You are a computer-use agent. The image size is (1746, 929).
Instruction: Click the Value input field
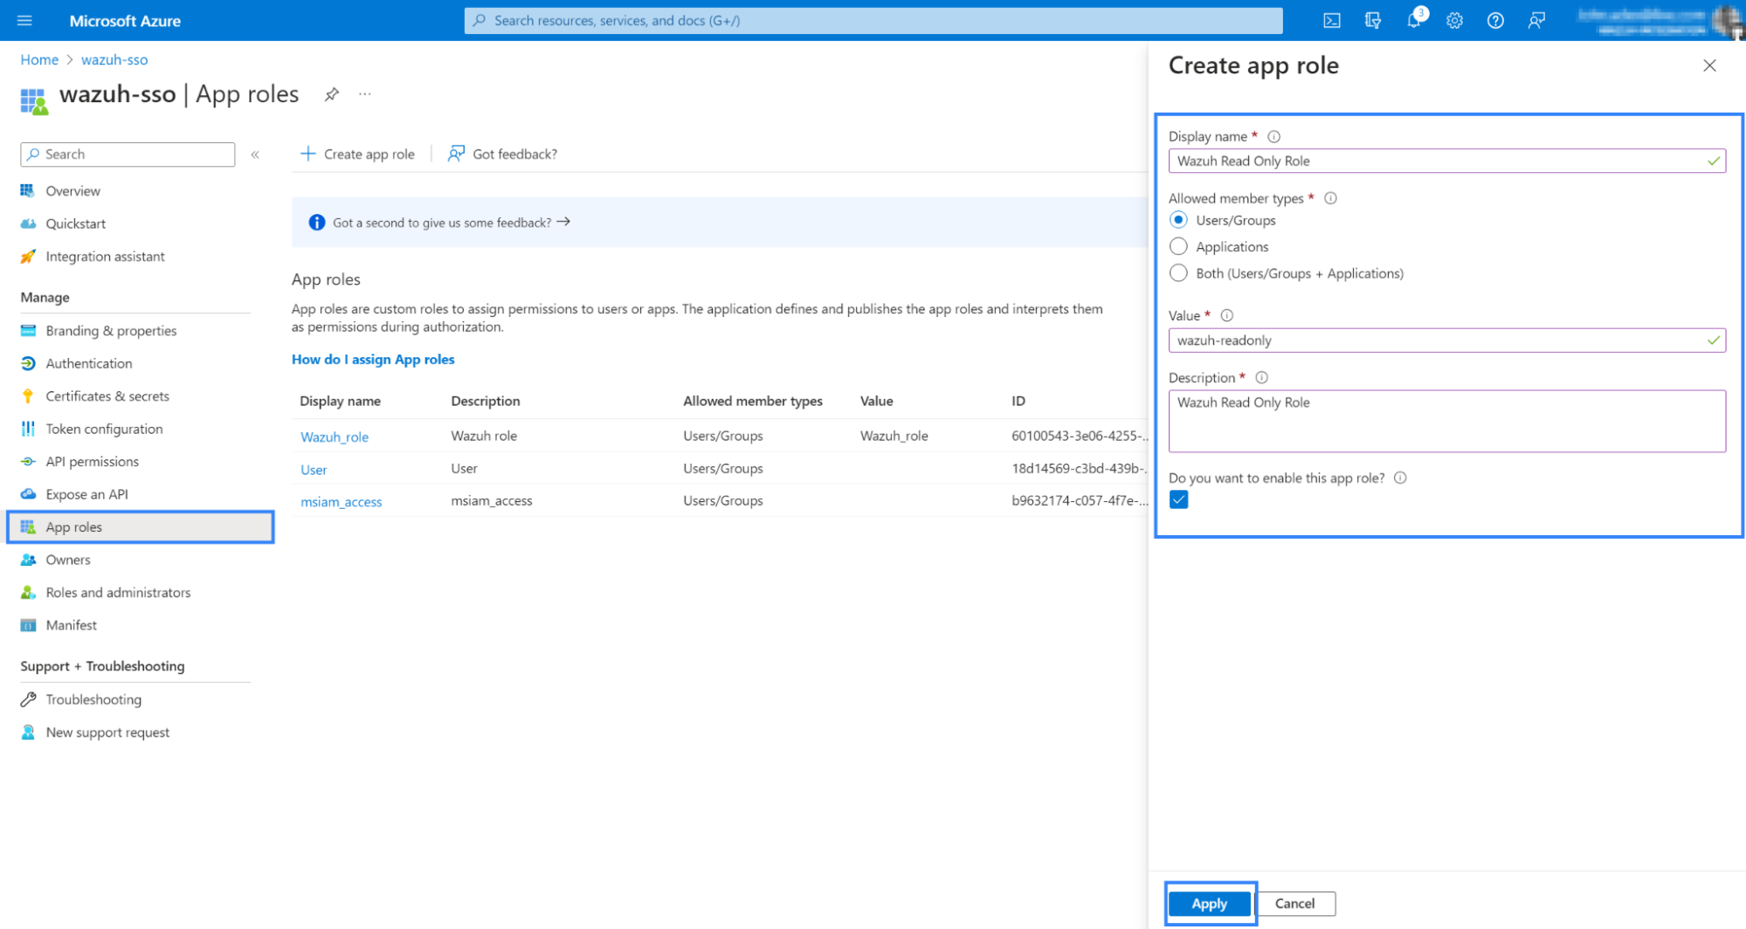point(1446,341)
